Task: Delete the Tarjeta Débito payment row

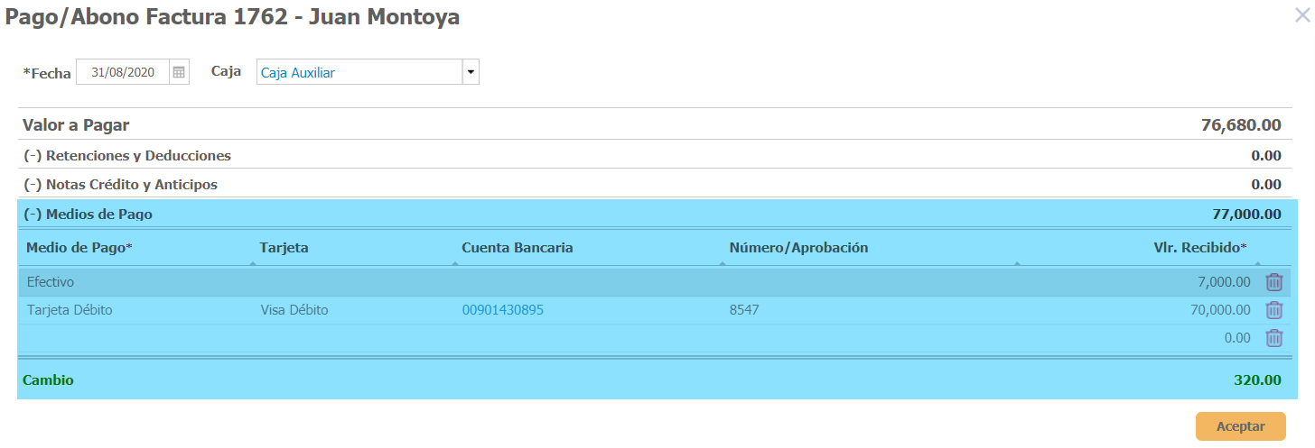Action: tap(1273, 310)
